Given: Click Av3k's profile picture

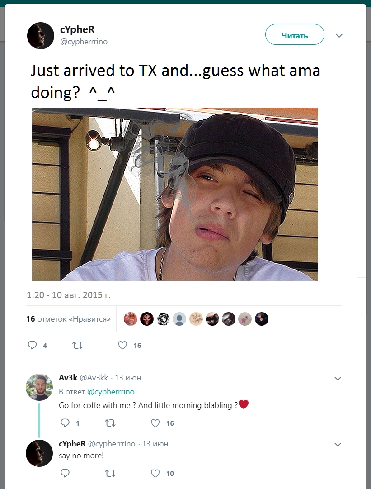Looking at the screenshot, I should point(40,387).
